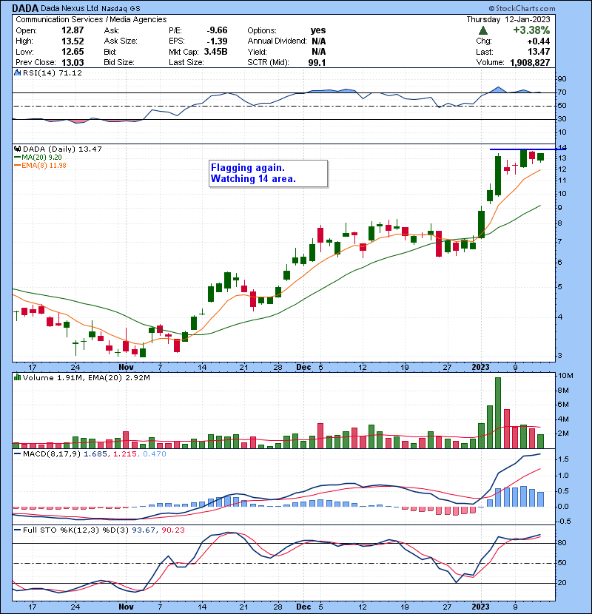Click the SCTR (Mid) value 99.1
The image size is (592, 614).
point(317,63)
